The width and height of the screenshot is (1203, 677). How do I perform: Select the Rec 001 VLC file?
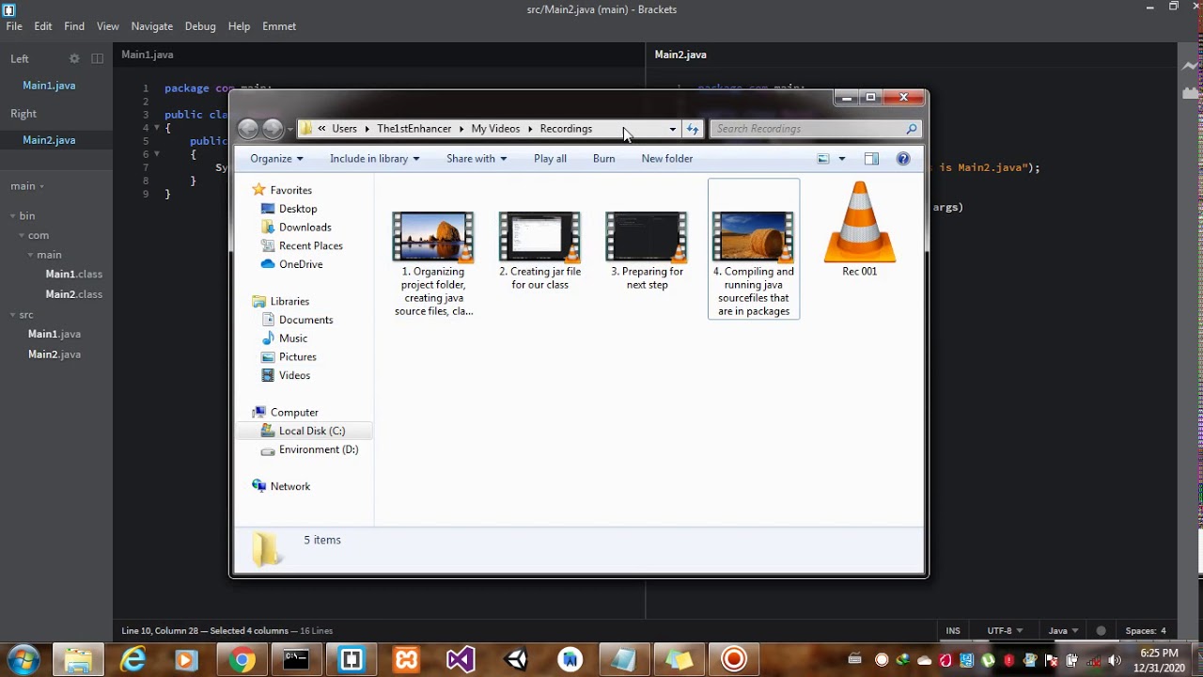860,230
